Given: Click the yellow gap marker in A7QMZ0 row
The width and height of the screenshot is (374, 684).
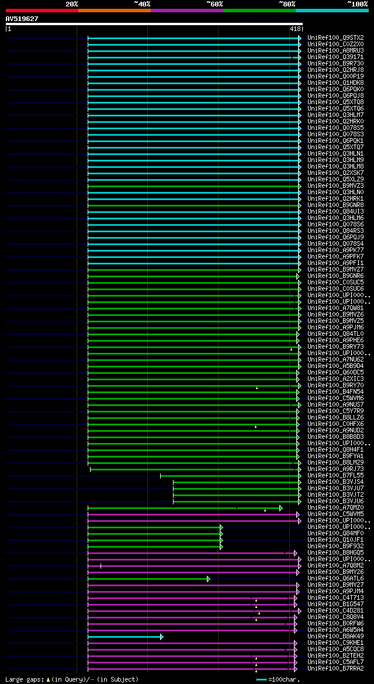Looking at the screenshot, I should (265, 510).
